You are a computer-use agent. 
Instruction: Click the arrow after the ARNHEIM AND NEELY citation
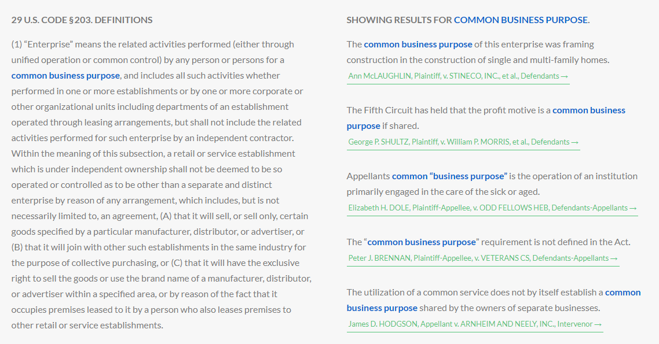[x=598, y=324]
